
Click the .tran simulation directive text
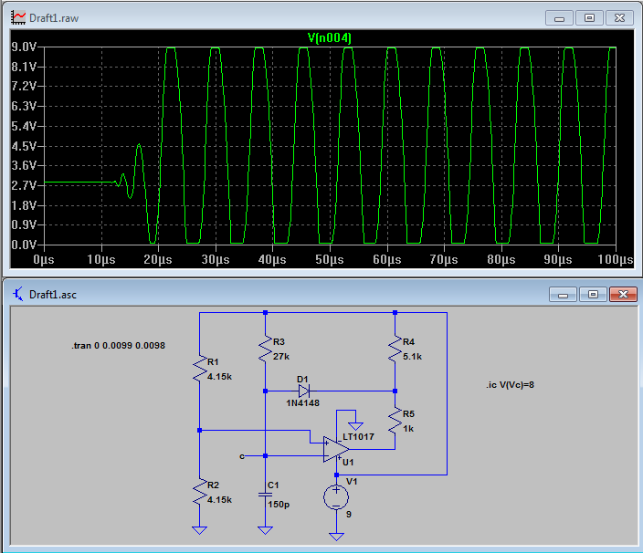pyautogui.click(x=118, y=347)
